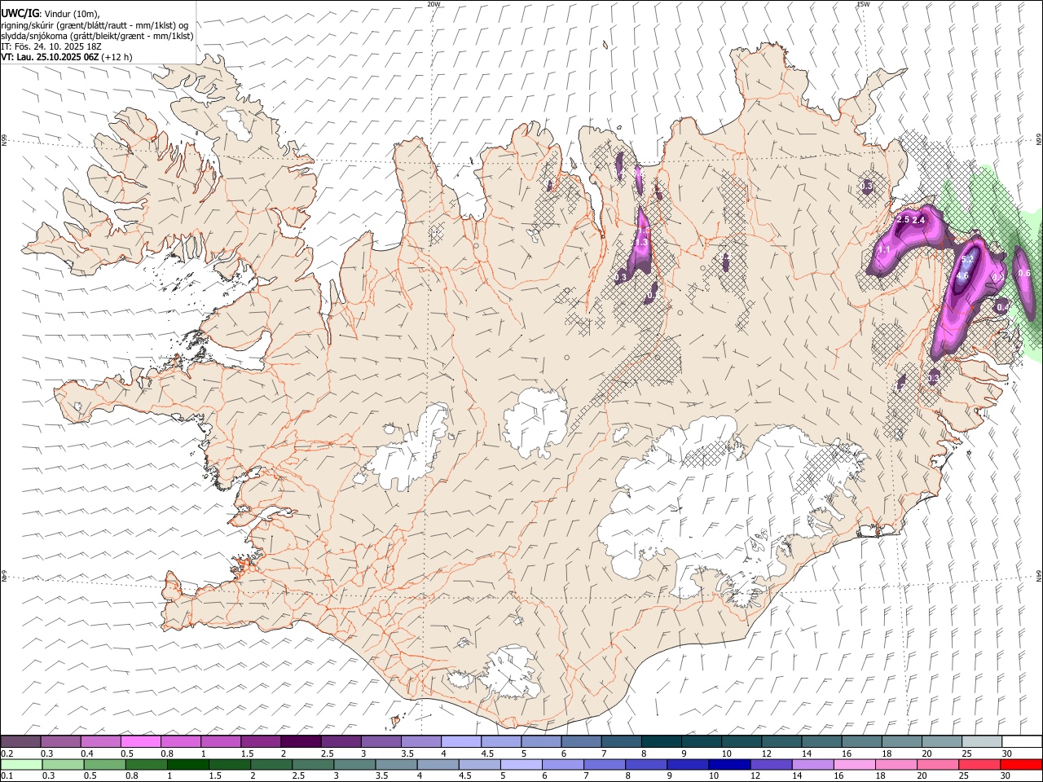1043x782 pixels.
Task: Click the Mýrdalsjökull glacier near the south coast
Action: pyautogui.click(x=509, y=672)
